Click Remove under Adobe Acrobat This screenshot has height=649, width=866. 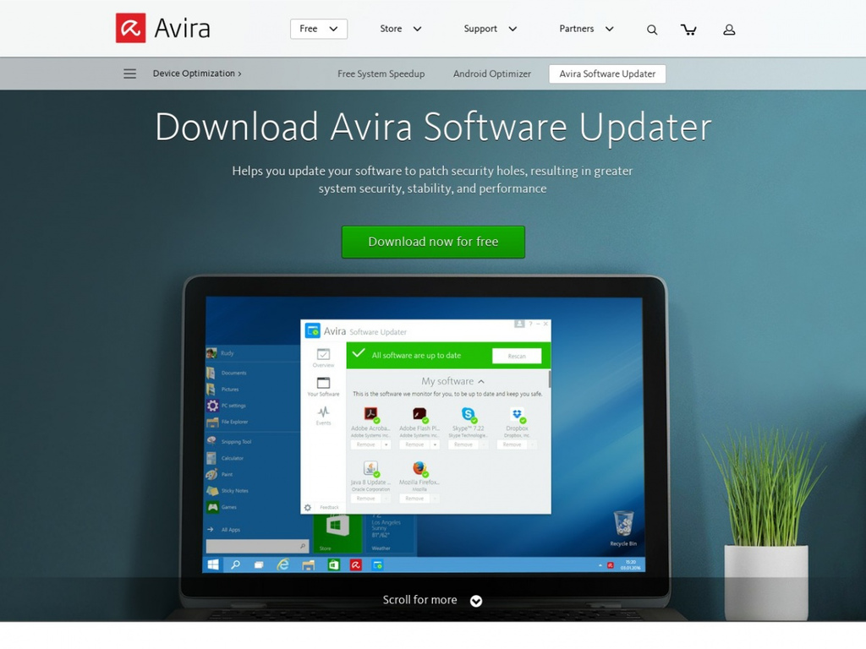[365, 444]
